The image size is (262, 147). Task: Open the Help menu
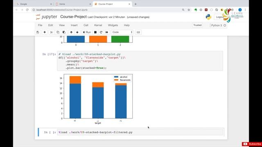click(x=126, y=25)
